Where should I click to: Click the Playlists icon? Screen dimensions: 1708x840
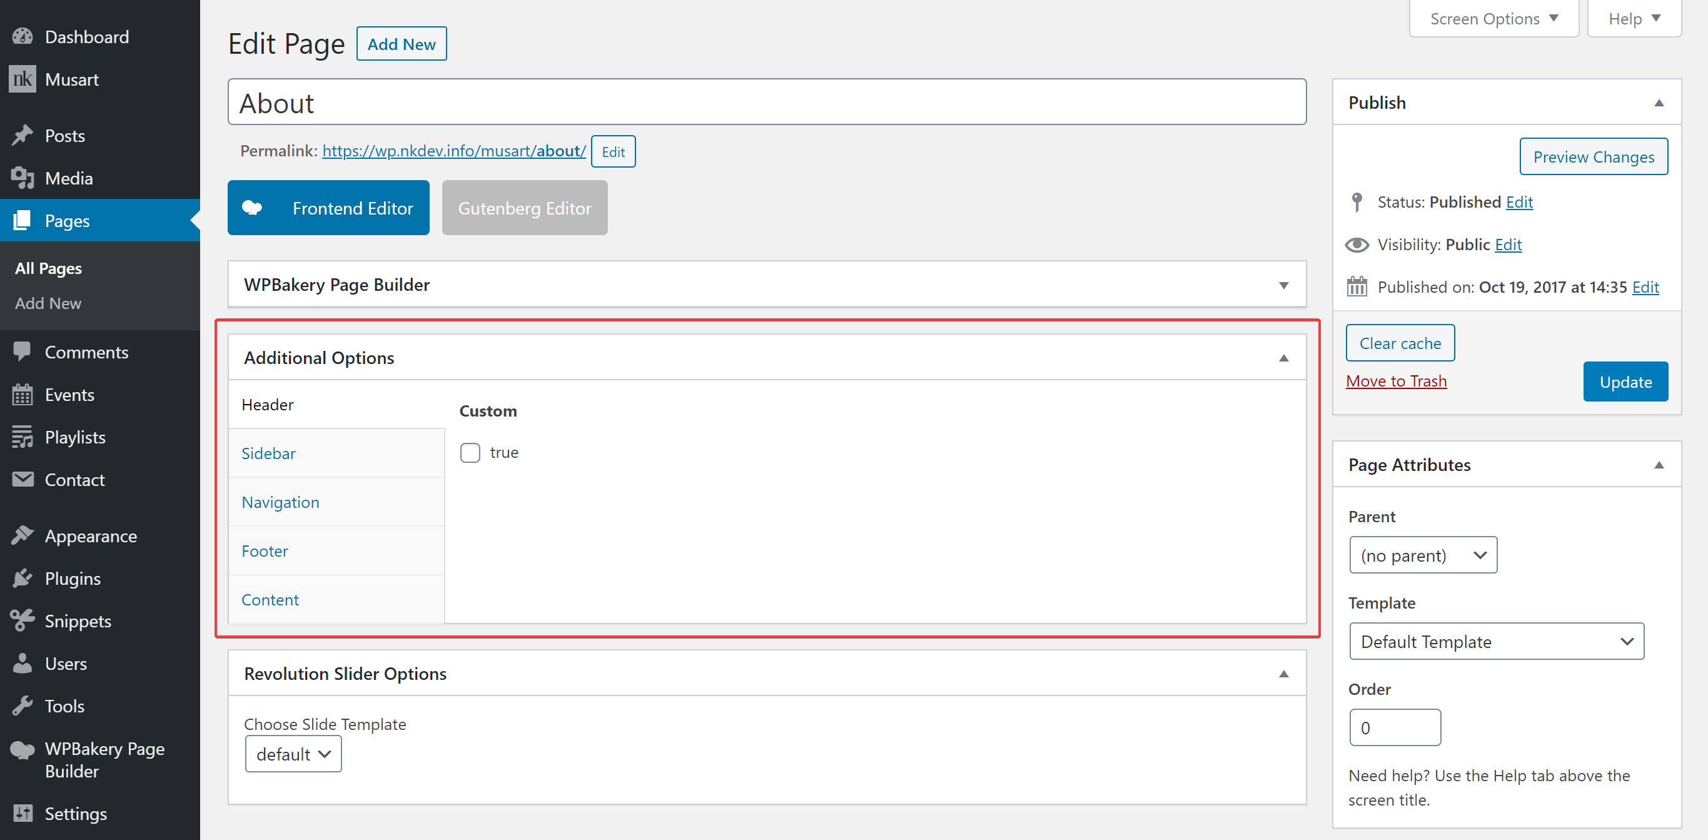tap(23, 436)
